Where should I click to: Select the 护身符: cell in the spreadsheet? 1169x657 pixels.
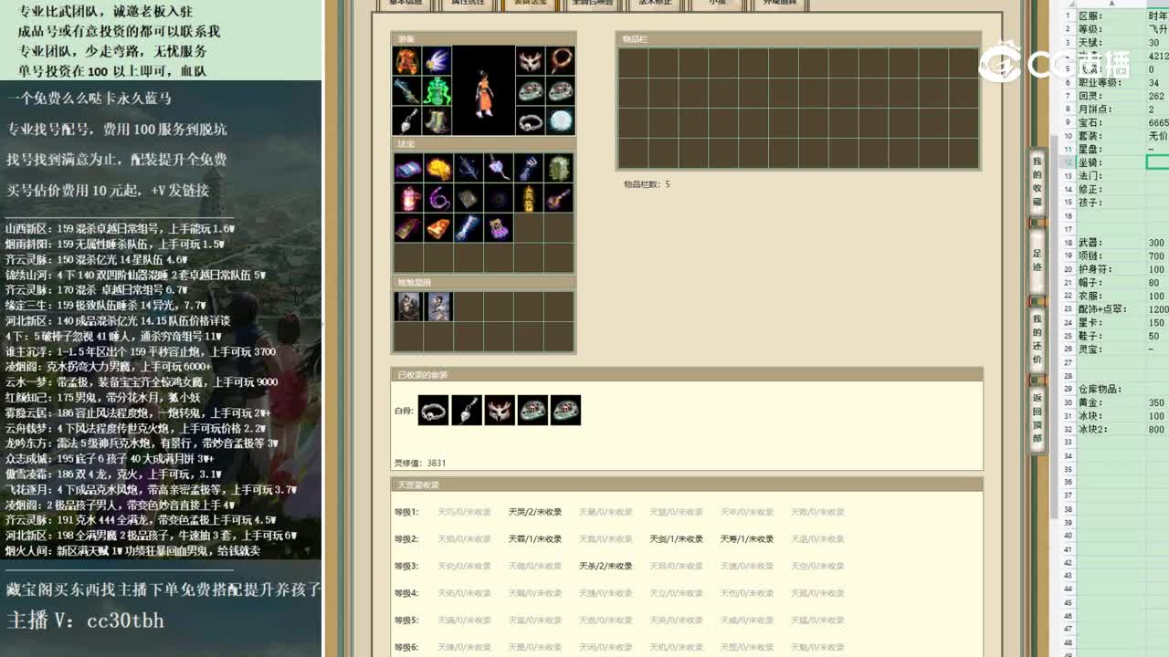coord(1111,269)
